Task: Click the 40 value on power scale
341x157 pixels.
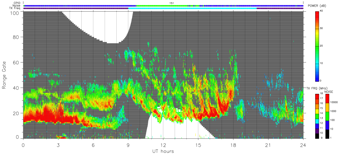Action: pos(322,11)
